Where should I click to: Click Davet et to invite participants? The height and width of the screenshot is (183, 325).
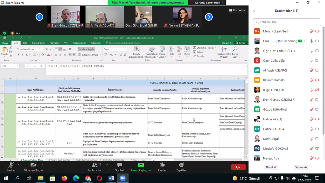pyautogui.click(x=271, y=167)
